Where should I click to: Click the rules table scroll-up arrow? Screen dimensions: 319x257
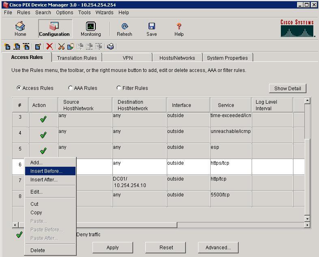(x=307, y=101)
